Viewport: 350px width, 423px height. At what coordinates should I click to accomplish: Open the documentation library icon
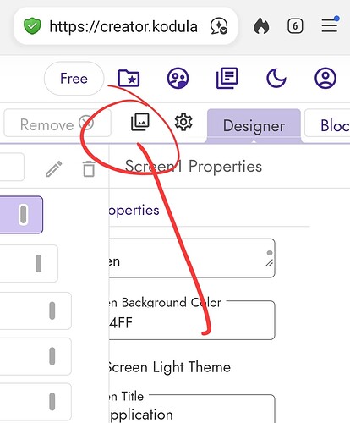[227, 78]
